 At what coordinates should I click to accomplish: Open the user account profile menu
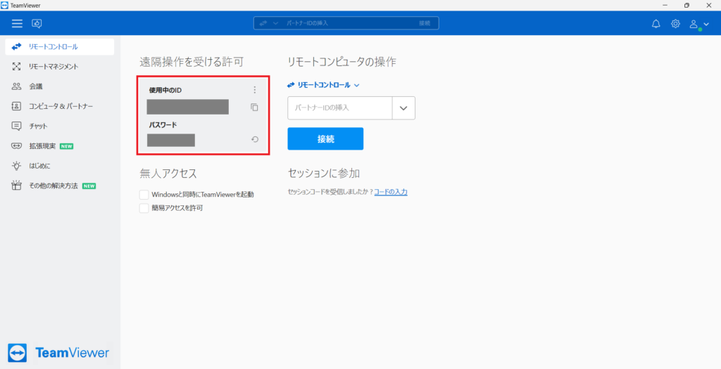(698, 24)
